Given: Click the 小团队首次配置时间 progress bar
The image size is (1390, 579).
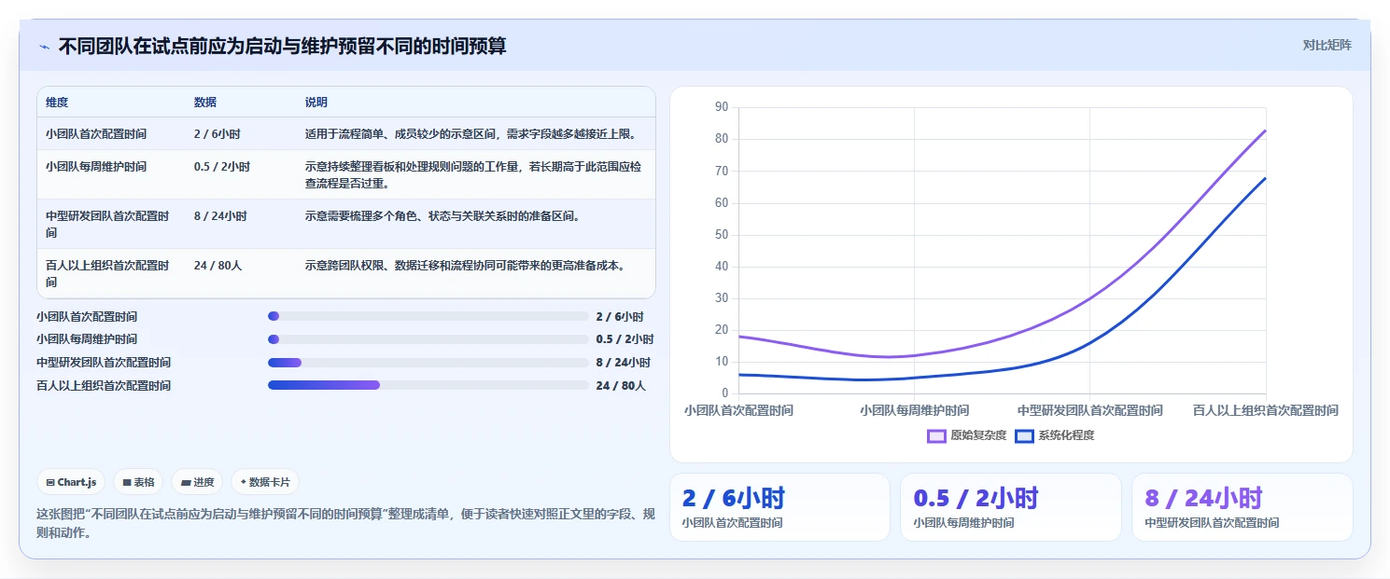Looking at the screenshot, I should click(428, 316).
